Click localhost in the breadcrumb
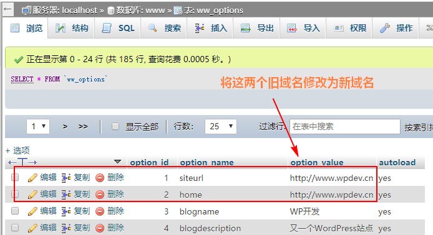Image resolution: width=433 pixels, height=235 pixels. tap(79, 11)
